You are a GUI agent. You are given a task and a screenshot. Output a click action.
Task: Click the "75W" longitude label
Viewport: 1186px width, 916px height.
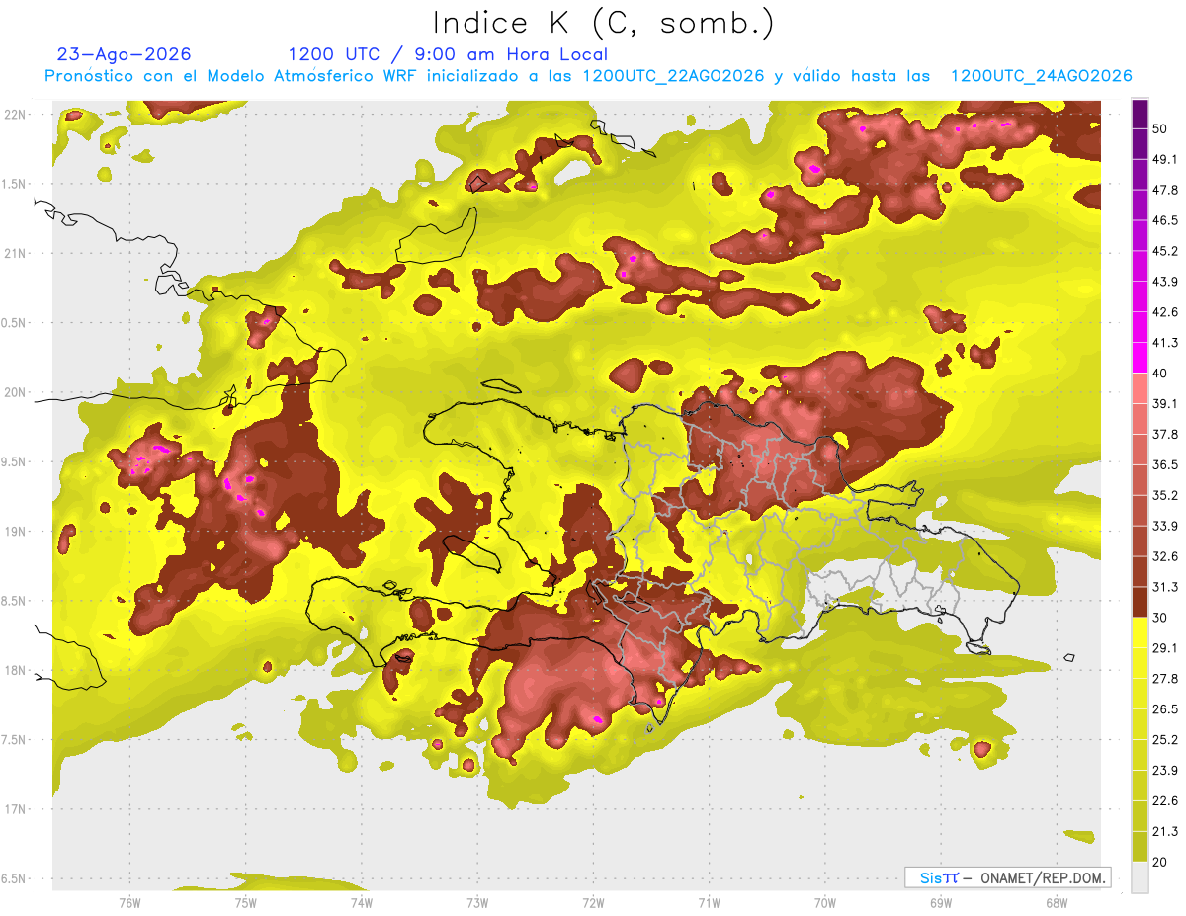(x=245, y=902)
